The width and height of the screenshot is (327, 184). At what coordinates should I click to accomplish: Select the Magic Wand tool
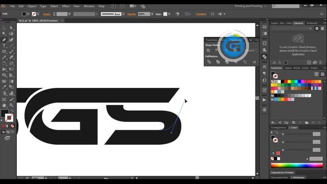[x=4, y=34]
